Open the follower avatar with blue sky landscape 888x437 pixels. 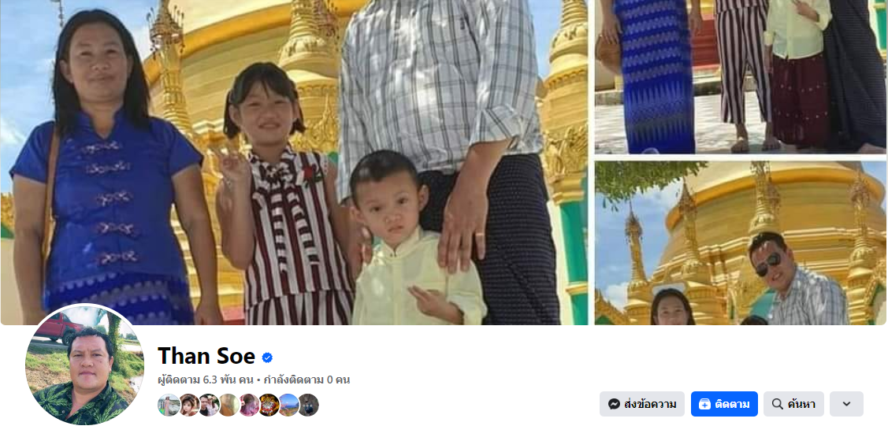[x=288, y=405]
